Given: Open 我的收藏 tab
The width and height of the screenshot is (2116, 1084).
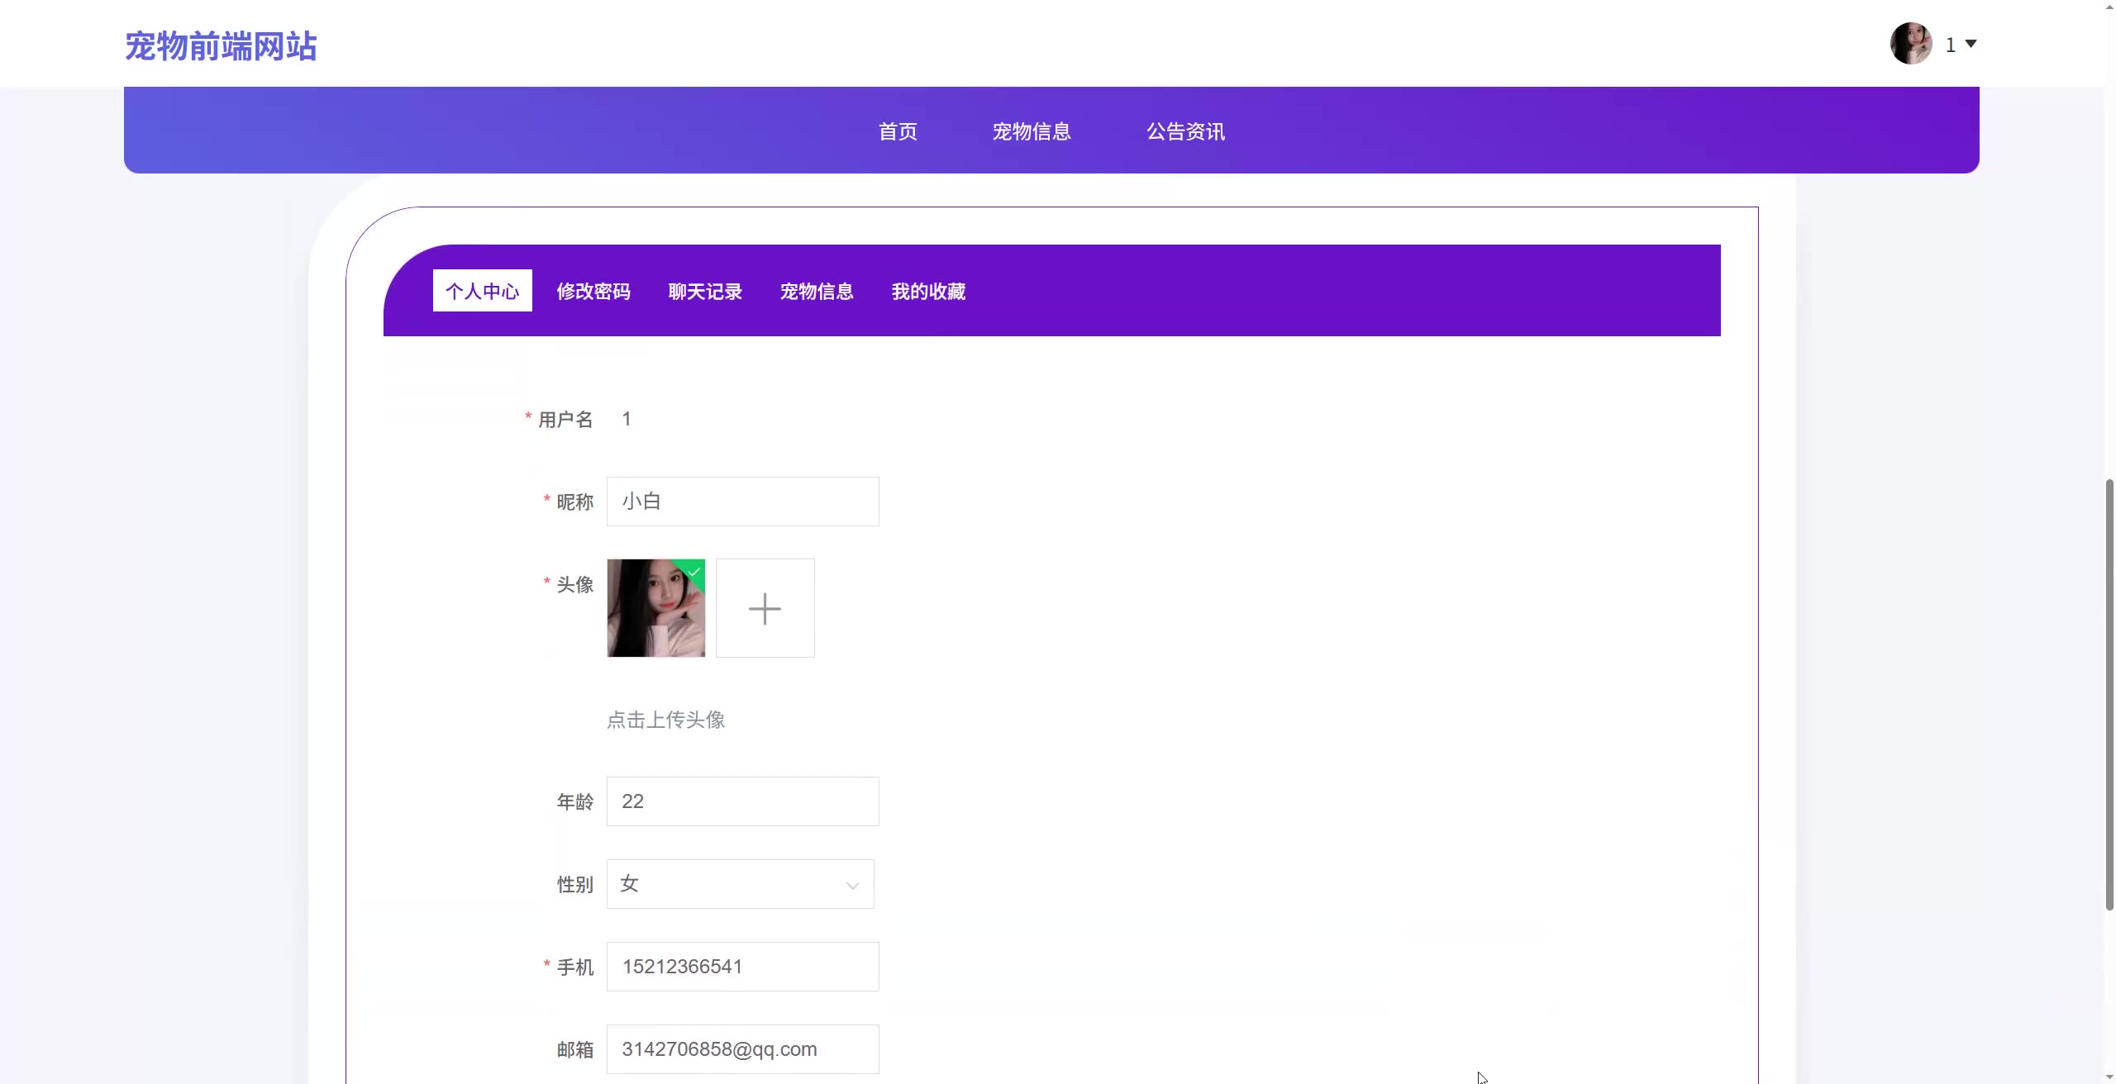Looking at the screenshot, I should [928, 291].
